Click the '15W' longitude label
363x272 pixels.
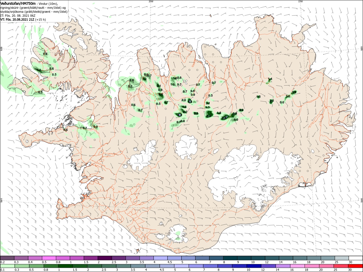click(x=300, y=1)
